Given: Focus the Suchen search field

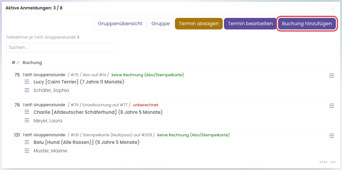Looking at the screenshot, I should 61,47.
